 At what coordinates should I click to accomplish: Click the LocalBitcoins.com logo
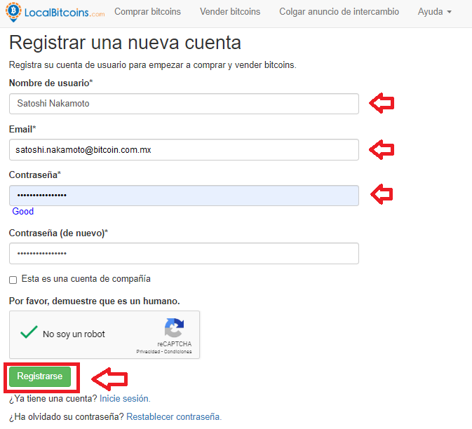tap(55, 12)
